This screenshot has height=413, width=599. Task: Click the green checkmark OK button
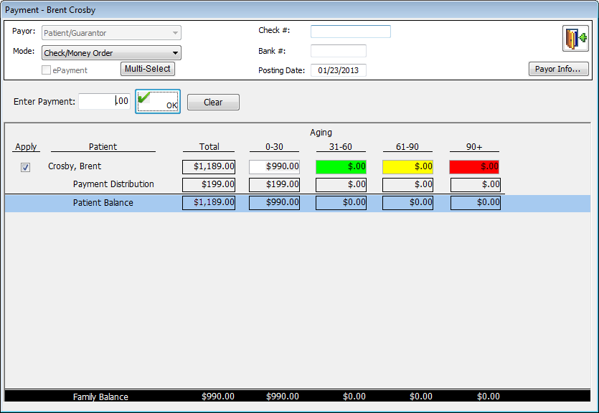(158, 102)
